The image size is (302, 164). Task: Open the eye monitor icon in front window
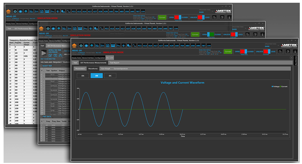click(x=92, y=46)
